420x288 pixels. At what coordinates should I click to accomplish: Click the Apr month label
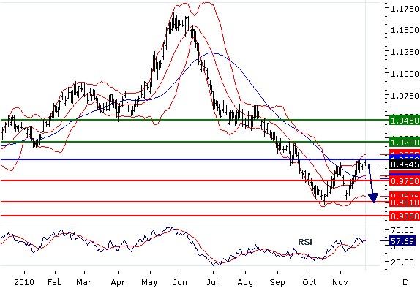[118, 282]
